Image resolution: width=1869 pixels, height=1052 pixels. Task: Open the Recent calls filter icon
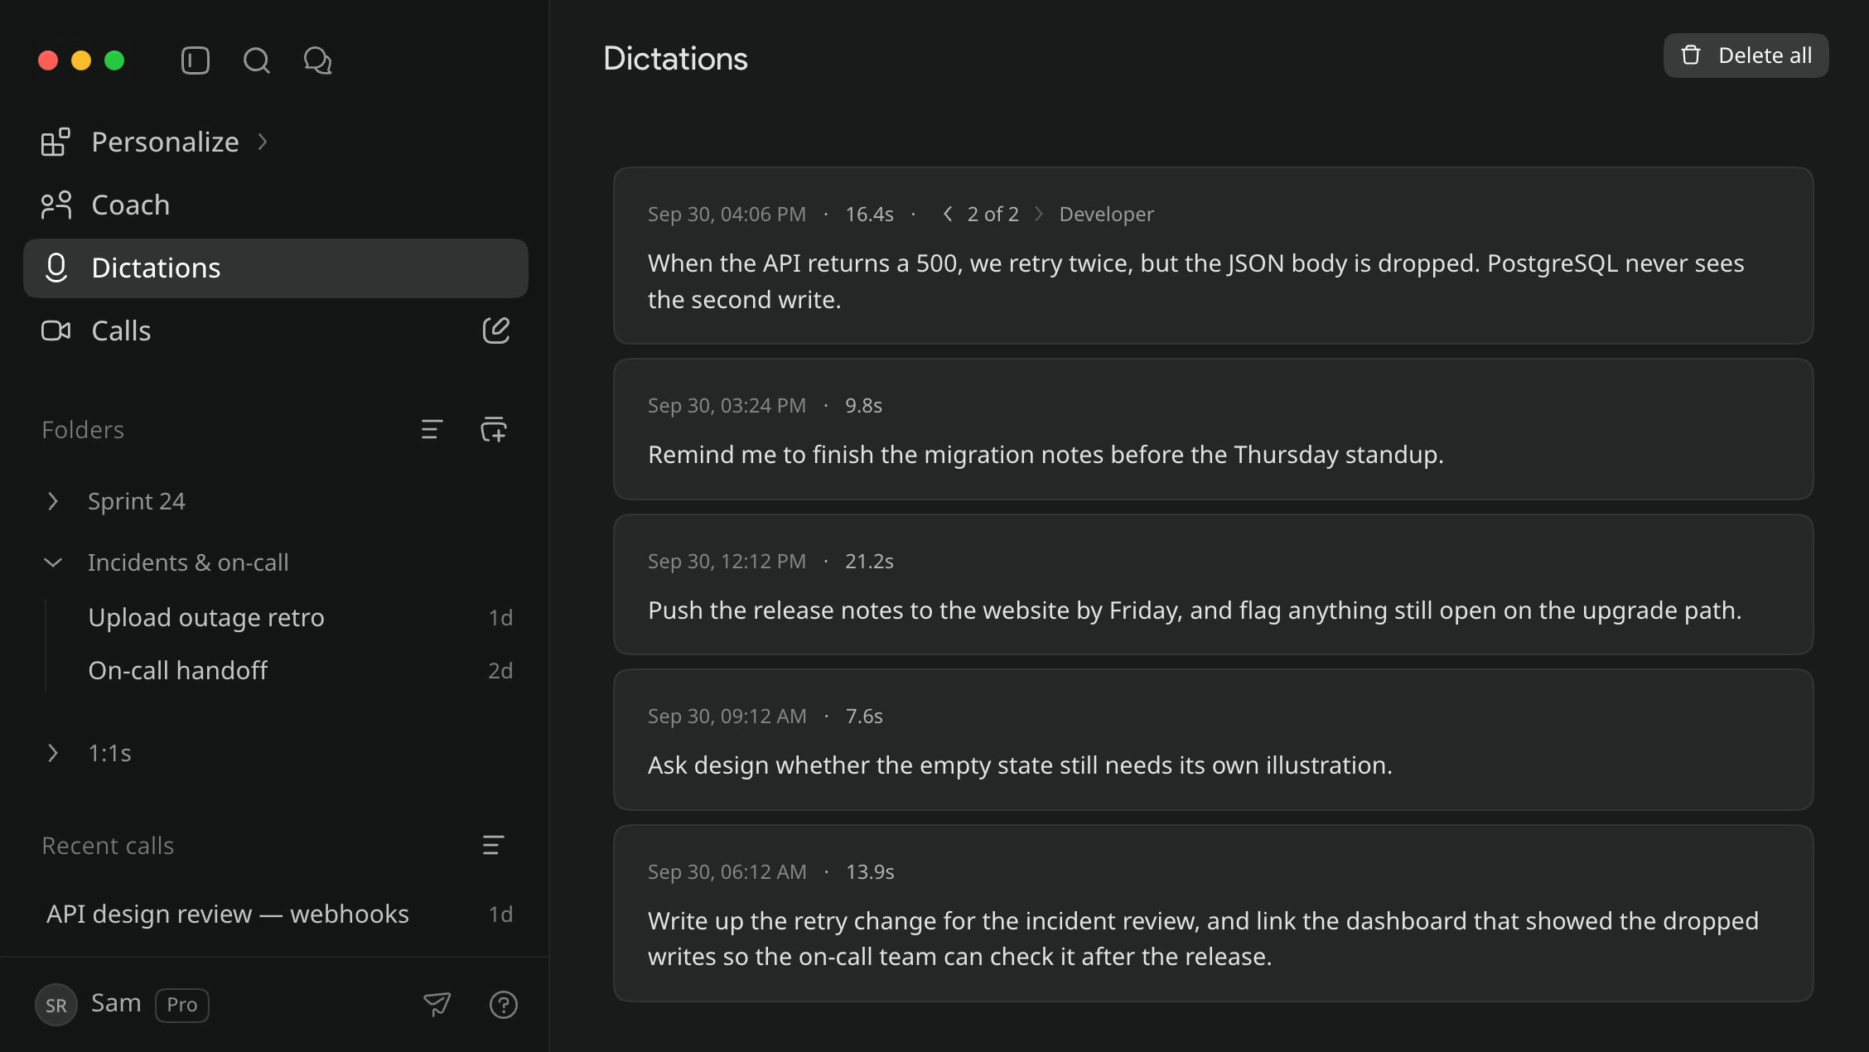pyautogui.click(x=493, y=845)
